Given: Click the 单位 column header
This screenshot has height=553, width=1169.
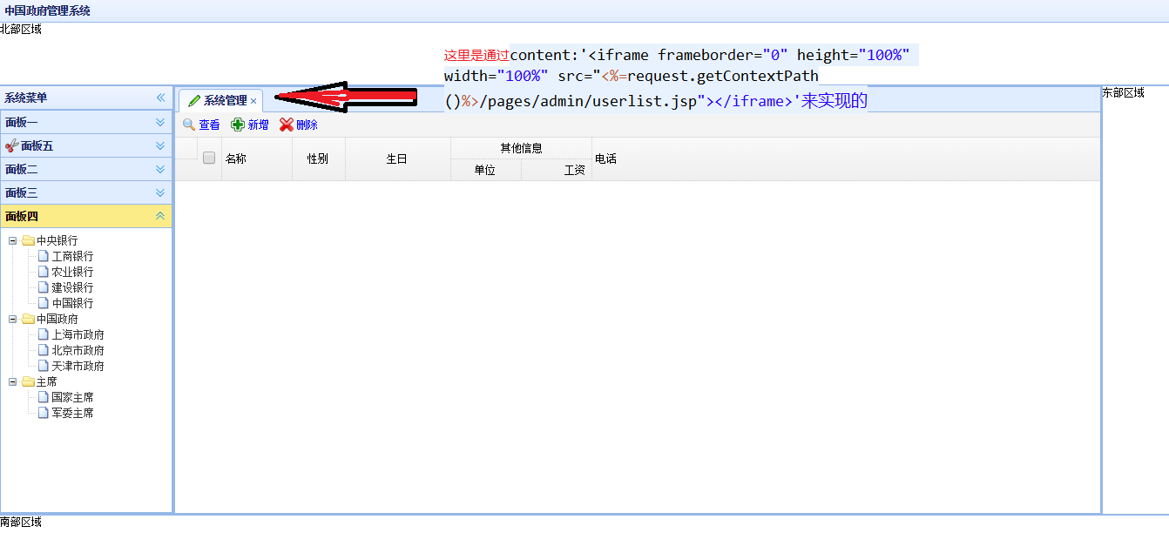Looking at the screenshot, I should tap(486, 170).
